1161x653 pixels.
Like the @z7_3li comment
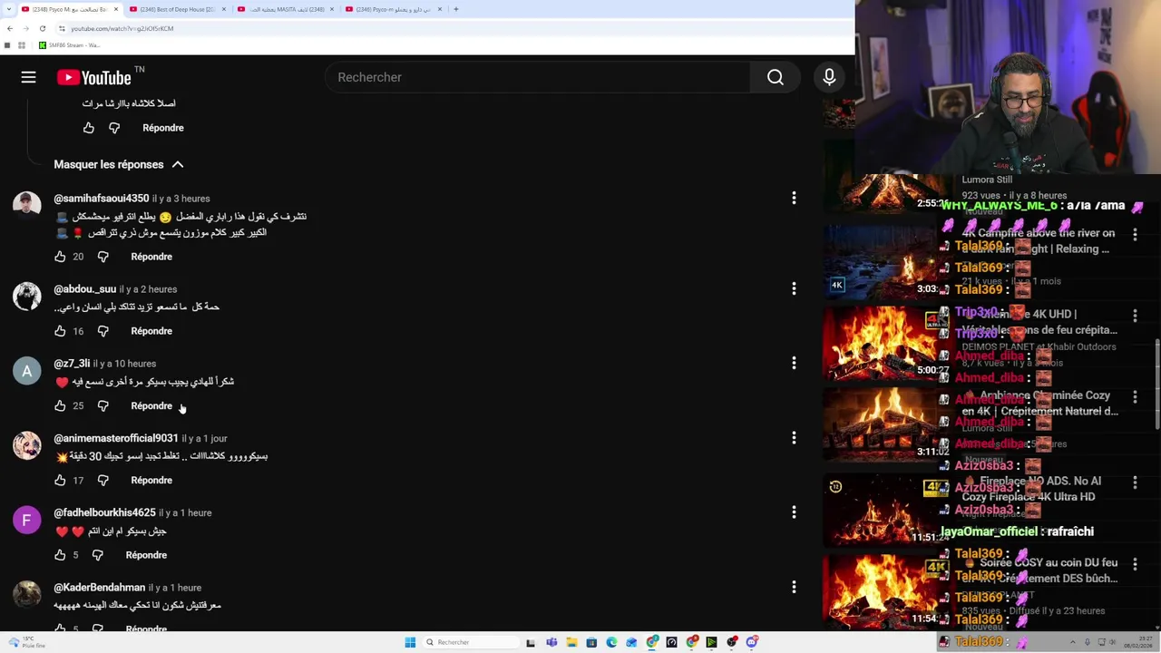coord(60,405)
